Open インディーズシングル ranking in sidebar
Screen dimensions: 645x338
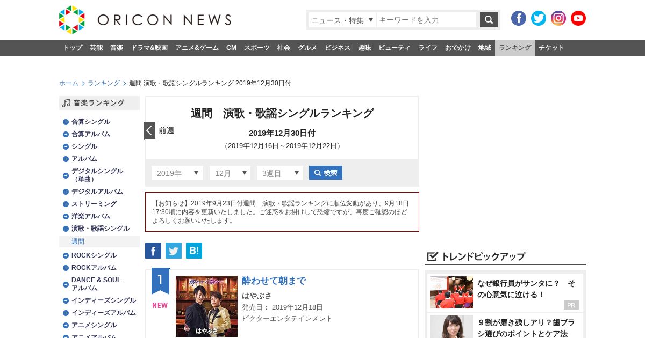pos(104,300)
